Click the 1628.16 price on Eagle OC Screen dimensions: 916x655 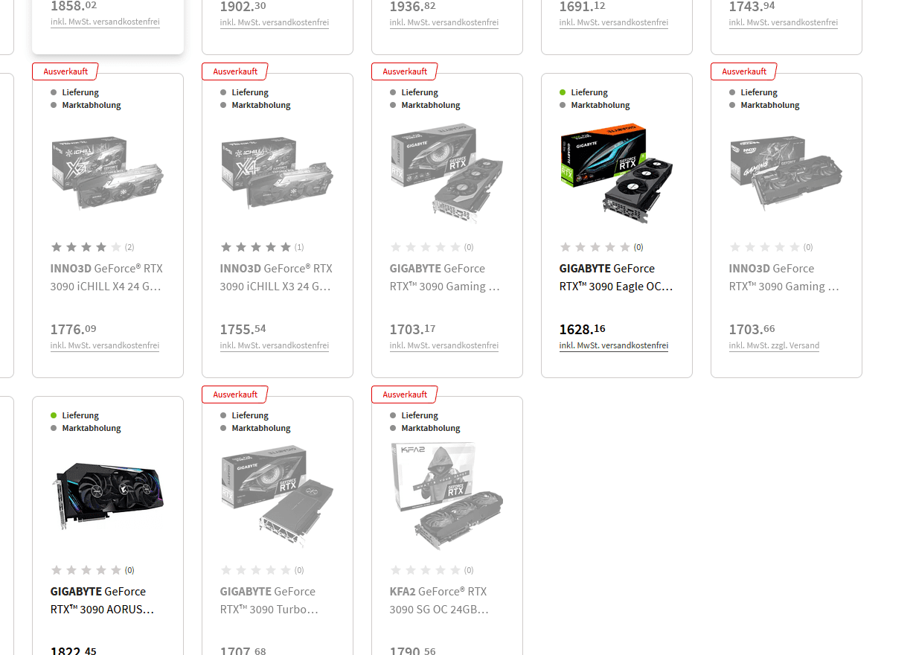(583, 329)
